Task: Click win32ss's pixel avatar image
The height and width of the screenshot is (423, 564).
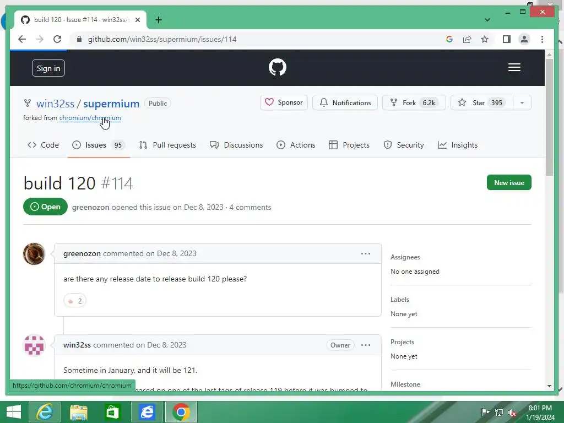Action: [x=34, y=345]
